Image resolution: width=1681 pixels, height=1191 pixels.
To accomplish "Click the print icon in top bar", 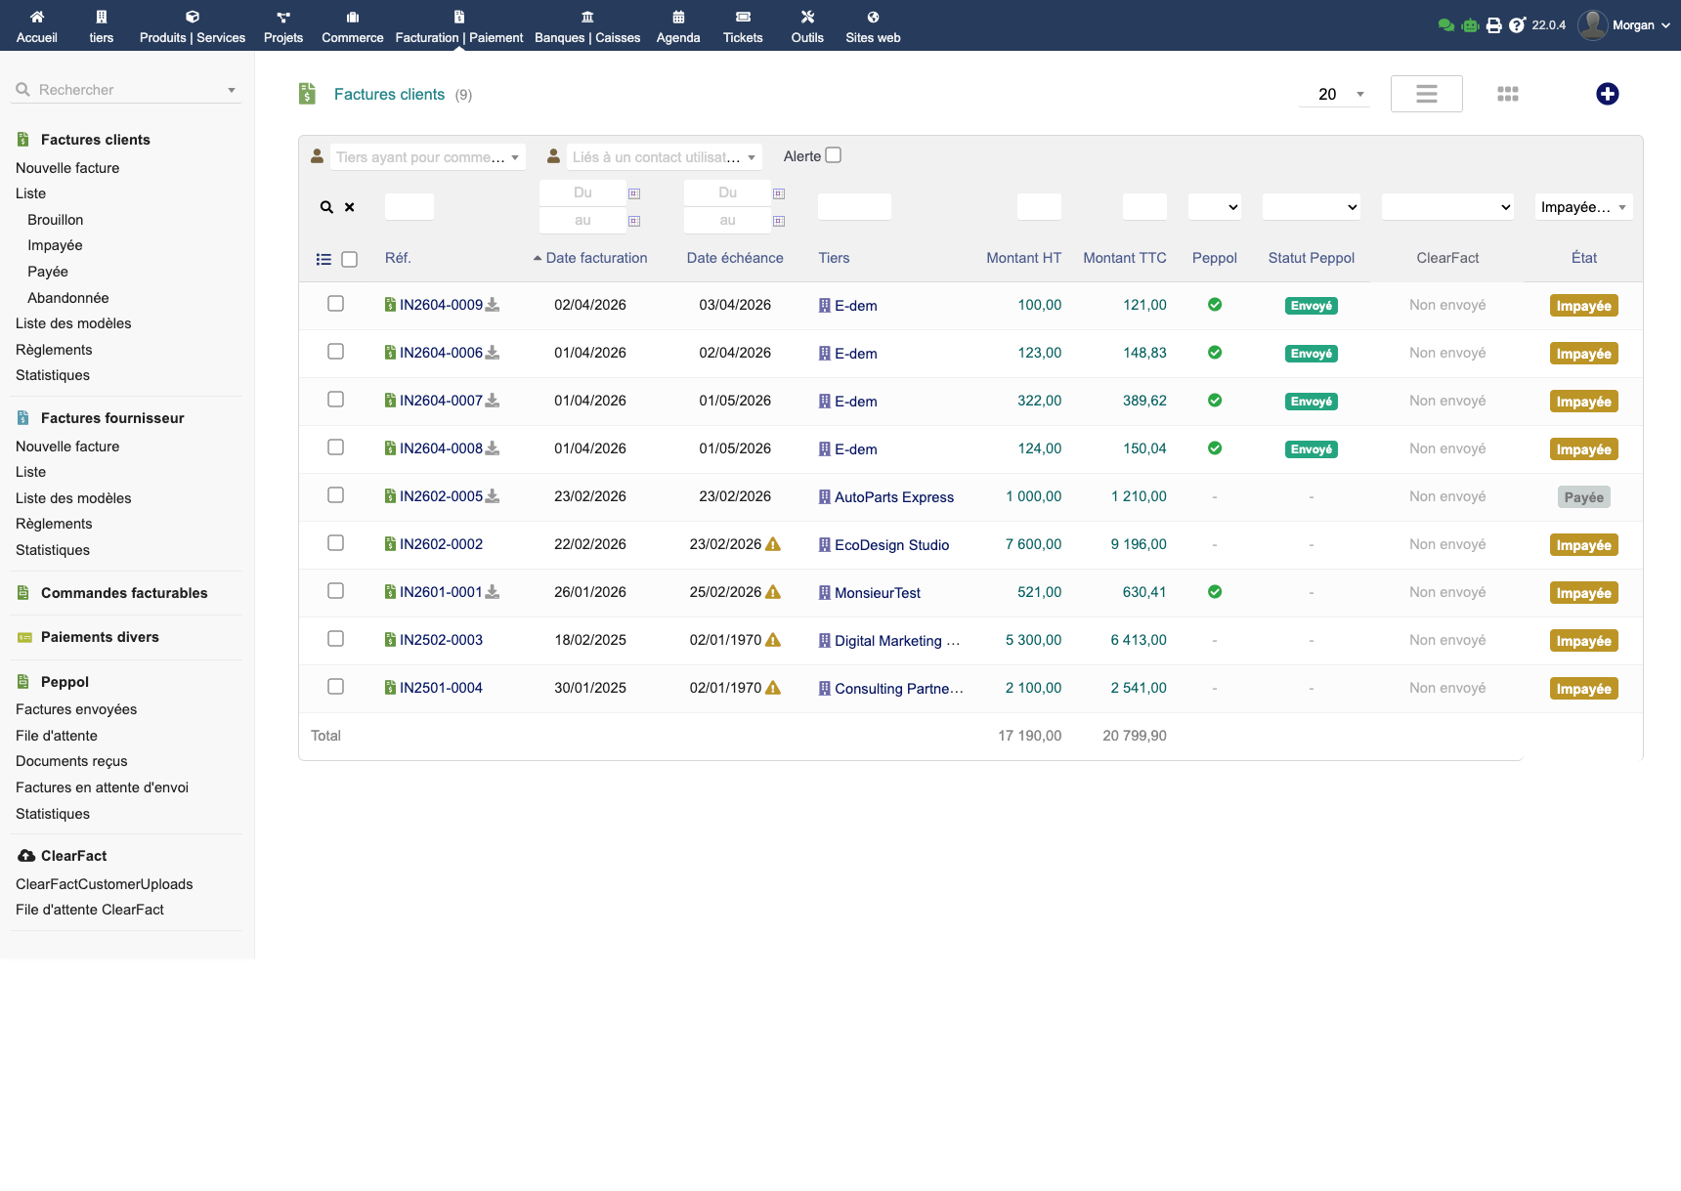I will pos(1493,25).
